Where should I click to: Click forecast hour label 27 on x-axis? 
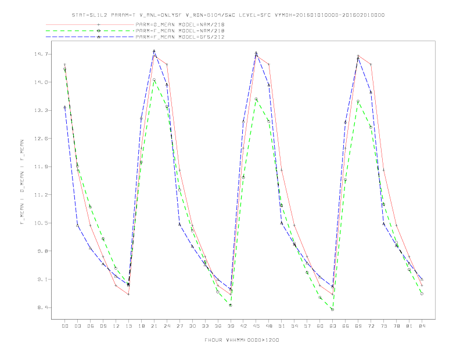click(x=179, y=326)
